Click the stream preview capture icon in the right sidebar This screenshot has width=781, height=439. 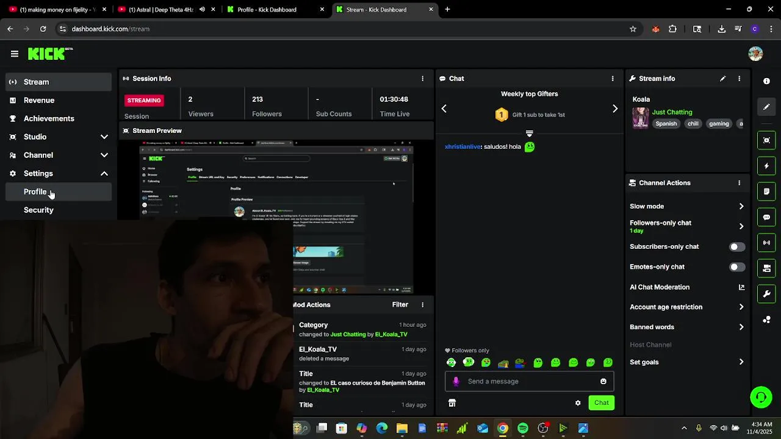[767, 140]
